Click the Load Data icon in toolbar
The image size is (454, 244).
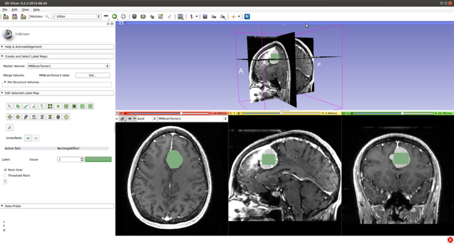pos(6,16)
